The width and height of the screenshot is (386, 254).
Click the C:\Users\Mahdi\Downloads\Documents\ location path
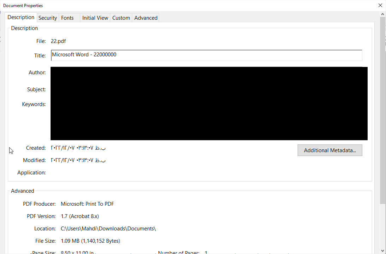pyautogui.click(x=108, y=229)
